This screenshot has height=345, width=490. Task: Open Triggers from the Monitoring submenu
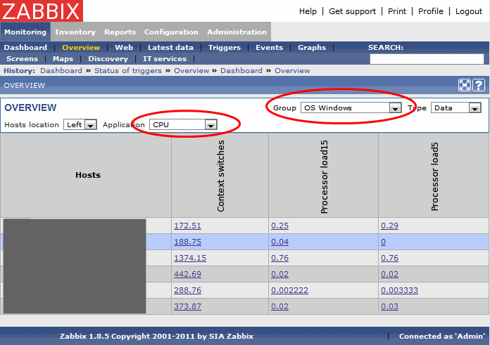coord(224,48)
